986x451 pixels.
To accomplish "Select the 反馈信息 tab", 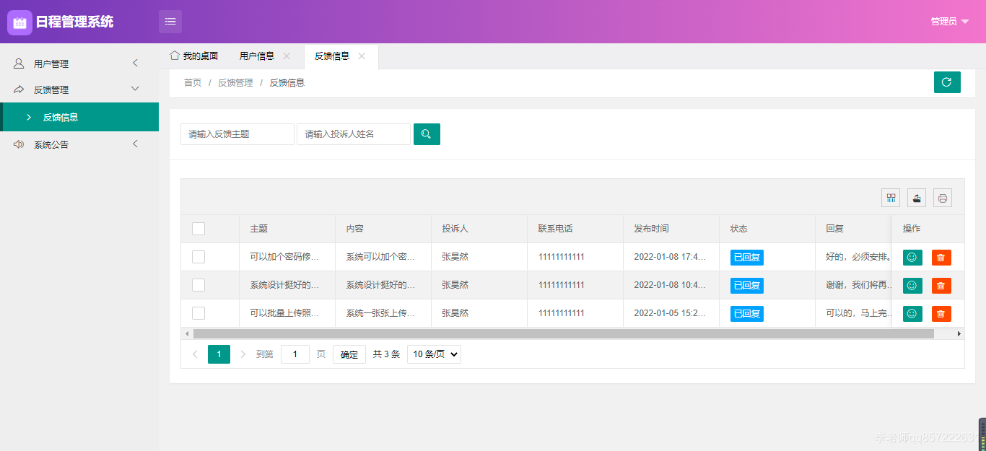I will 341,56.
